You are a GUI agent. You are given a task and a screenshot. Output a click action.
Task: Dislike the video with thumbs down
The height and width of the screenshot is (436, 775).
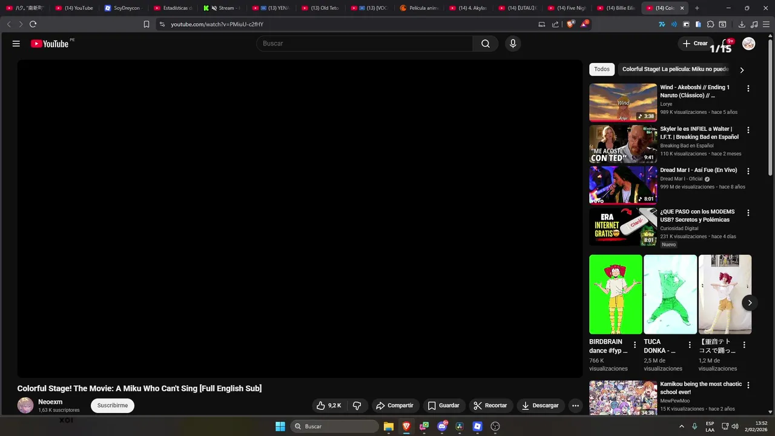coord(357,406)
